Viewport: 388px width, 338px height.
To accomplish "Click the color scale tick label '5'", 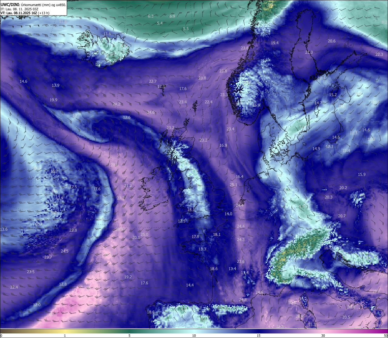I will pyautogui.click(x=129, y=336).
